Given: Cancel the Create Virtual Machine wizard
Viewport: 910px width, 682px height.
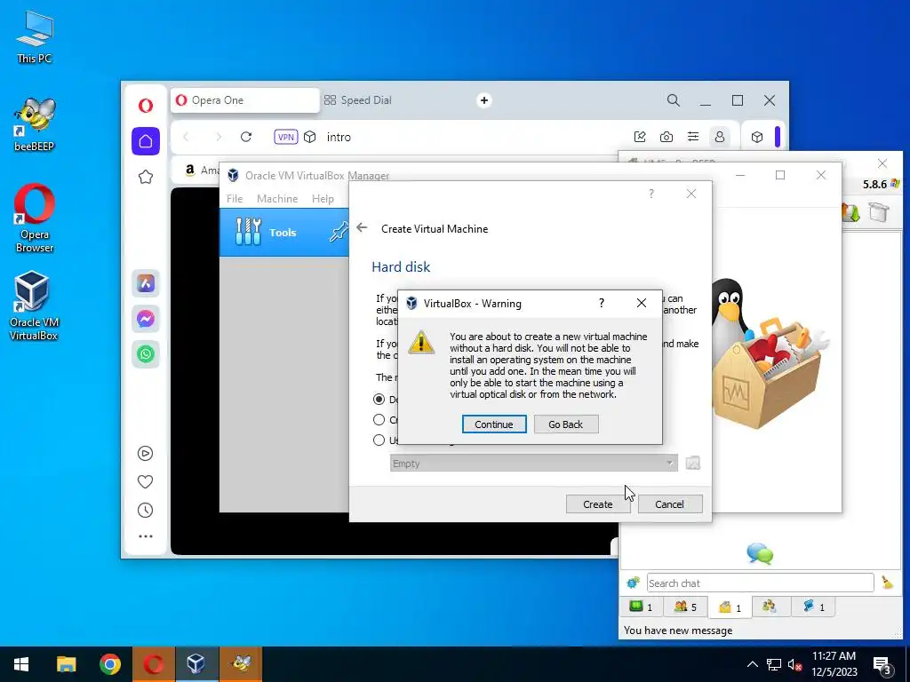Looking at the screenshot, I should click(670, 504).
